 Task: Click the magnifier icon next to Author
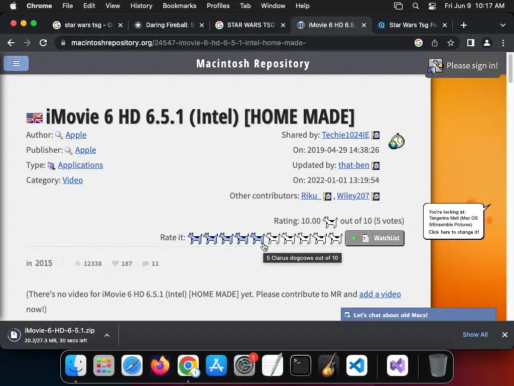point(59,135)
